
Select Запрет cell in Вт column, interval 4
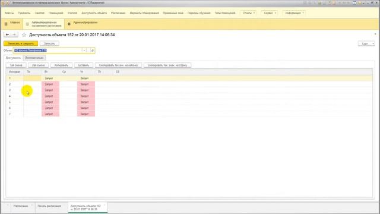pos(50,96)
